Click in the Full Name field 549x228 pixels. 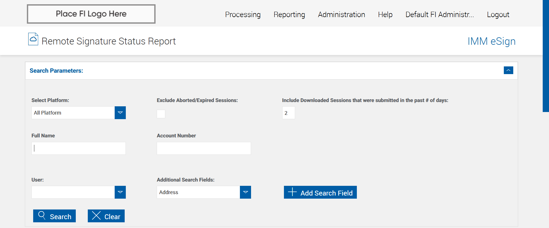pos(79,148)
